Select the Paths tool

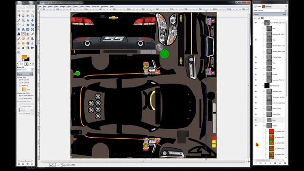tap(32, 16)
